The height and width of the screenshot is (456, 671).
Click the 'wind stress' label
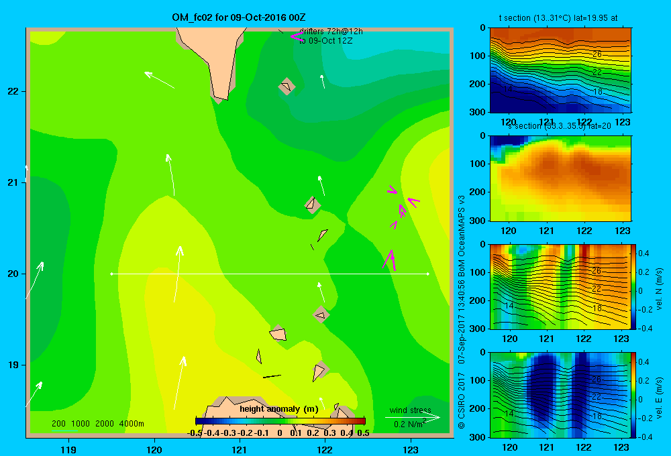click(410, 410)
